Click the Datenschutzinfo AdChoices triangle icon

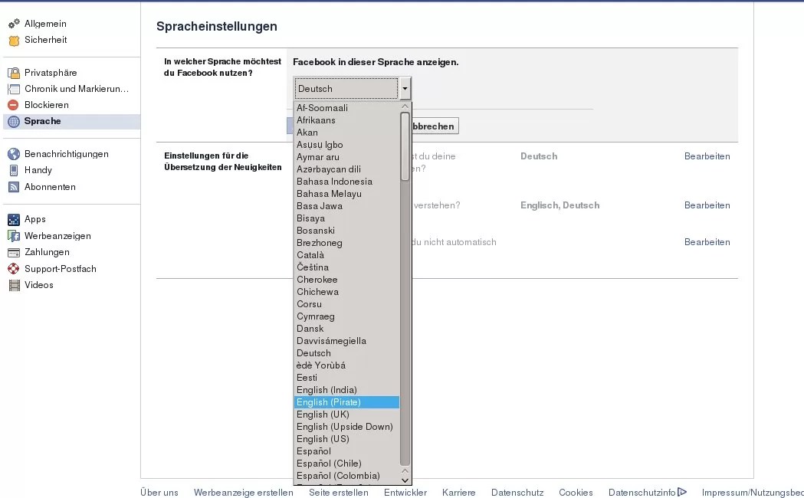[x=682, y=492]
